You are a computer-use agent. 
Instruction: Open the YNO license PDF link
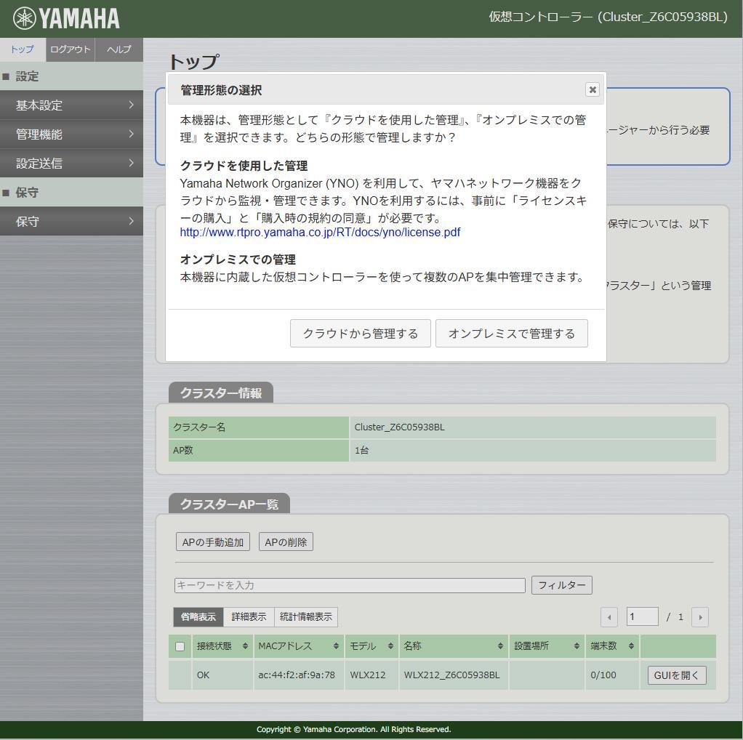(320, 233)
